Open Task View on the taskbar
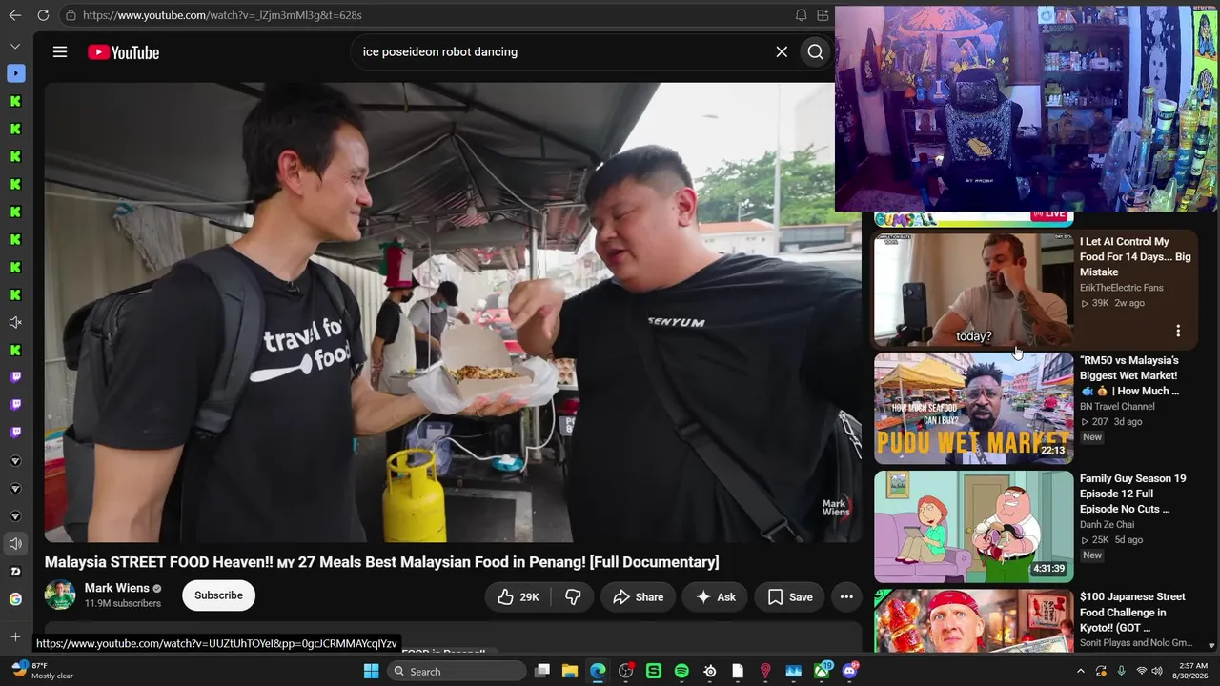Screen dimensions: 1220x686 coord(542,672)
